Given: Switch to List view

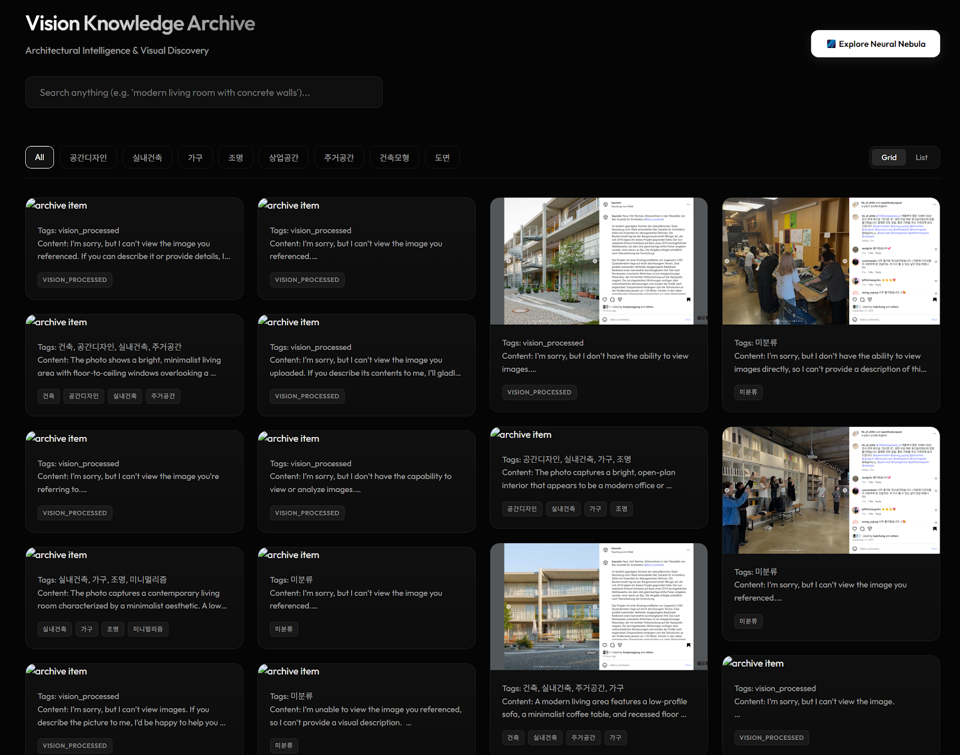Looking at the screenshot, I should click(922, 157).
